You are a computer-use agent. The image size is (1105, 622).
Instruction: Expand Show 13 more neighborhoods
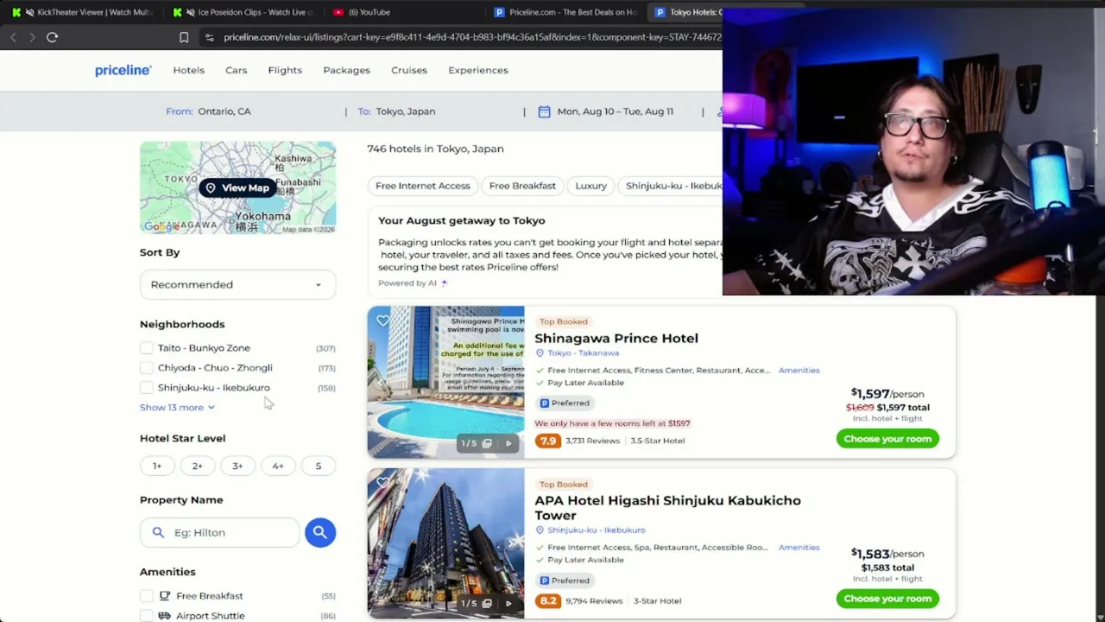(177, 408)
